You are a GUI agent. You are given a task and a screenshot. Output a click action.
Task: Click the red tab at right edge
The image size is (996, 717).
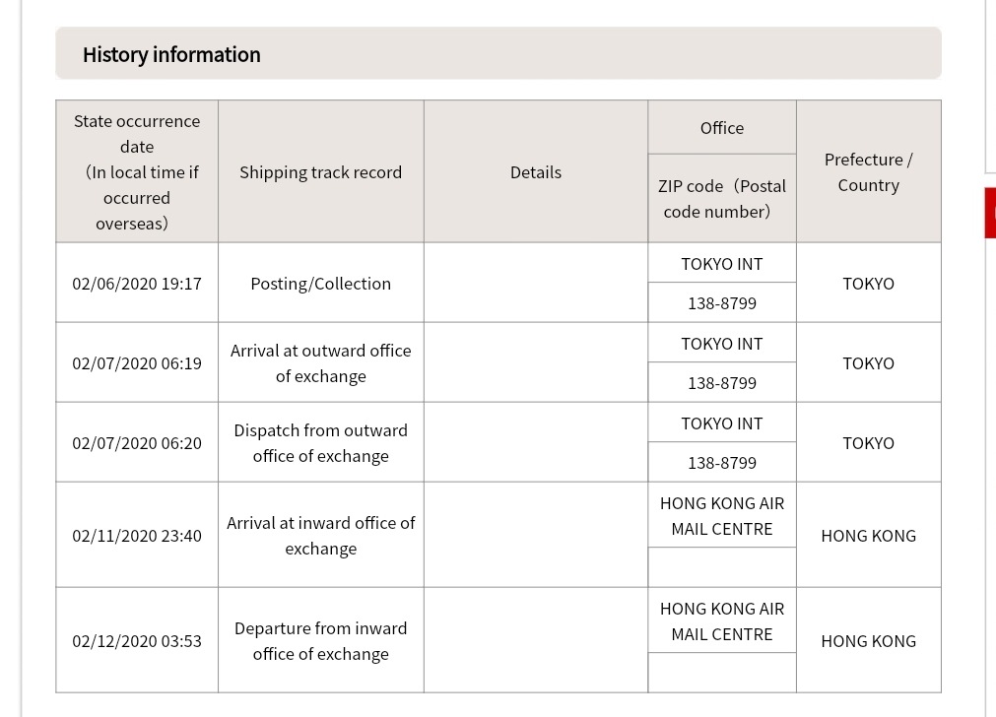[x=990, y=213]
